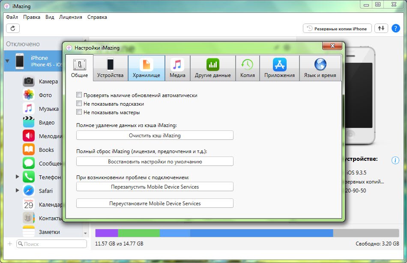Select the iPhone 4S device in sidebar
The height and width of the screenshot is (263, 407).
[33, 61]
